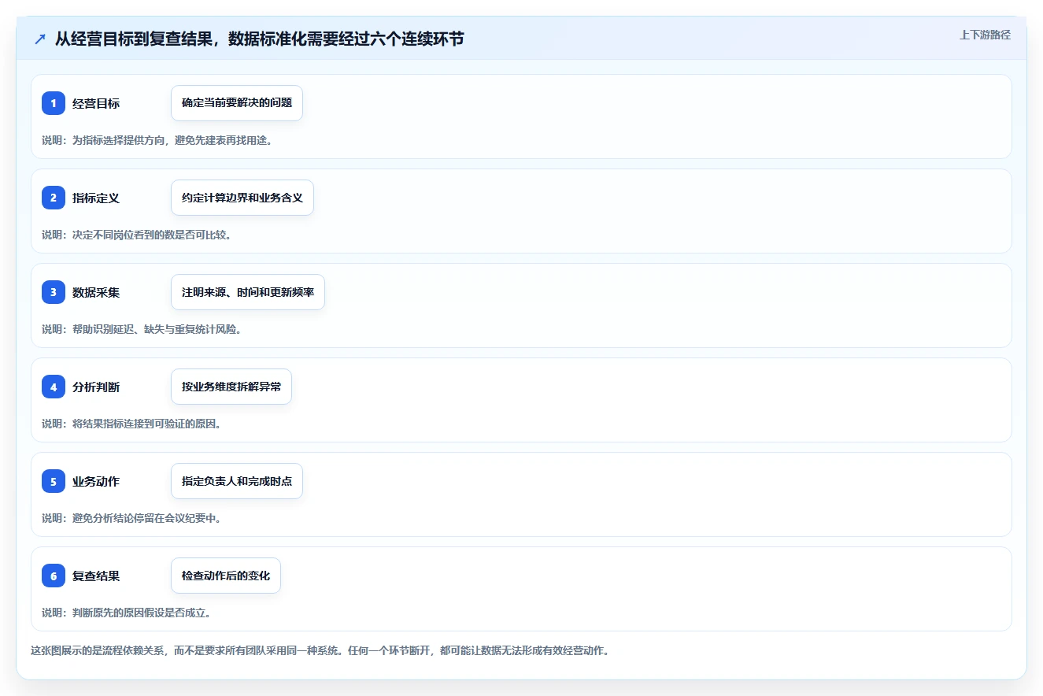Click the arrow icon beside the title
This screenshot has height=696, width=1043.
point(40,39)
